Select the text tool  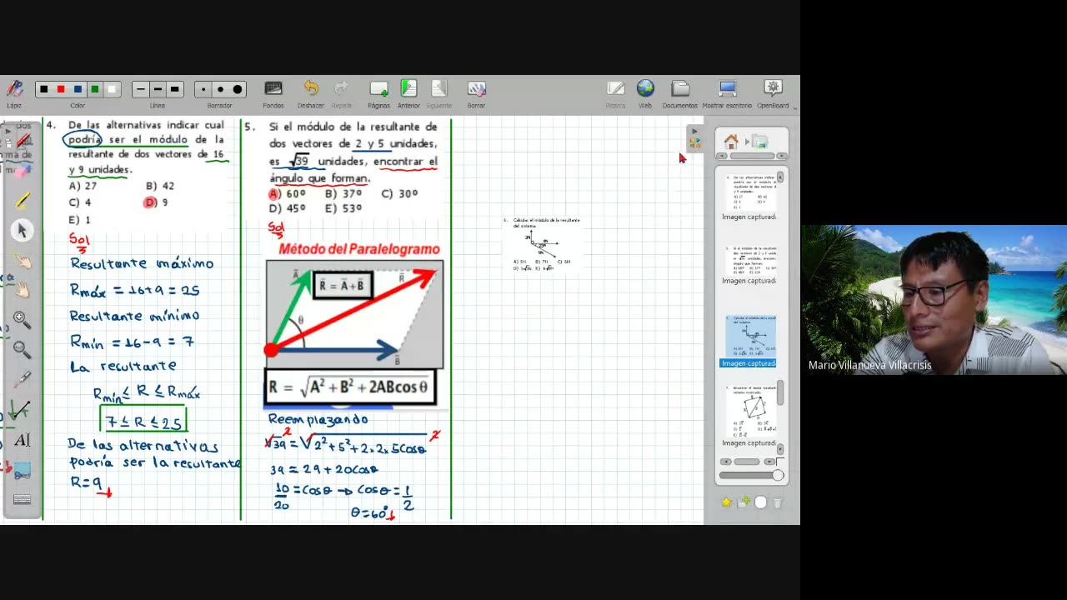(22, 439)
